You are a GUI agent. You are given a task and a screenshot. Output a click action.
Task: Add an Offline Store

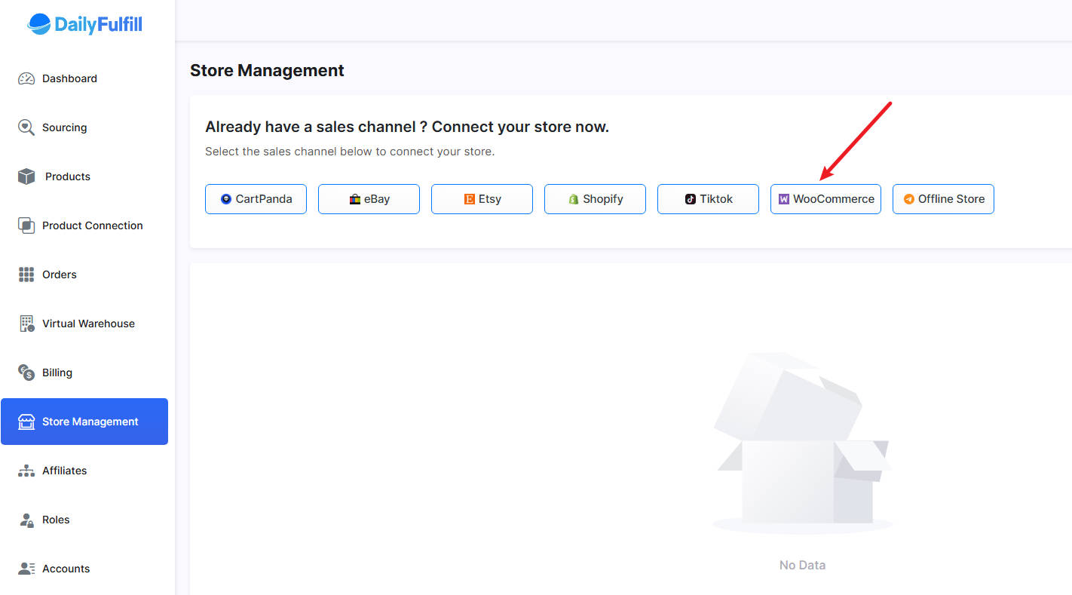tap(943, 199)
